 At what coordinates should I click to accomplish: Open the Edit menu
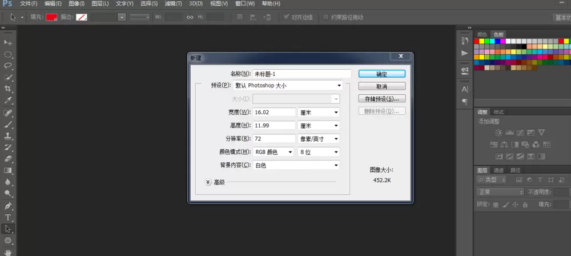click(x=53, y=3)
